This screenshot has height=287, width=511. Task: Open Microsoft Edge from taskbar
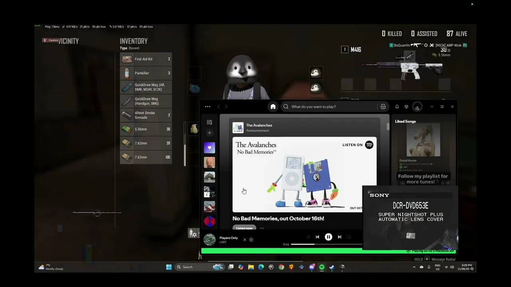(261, 267)
